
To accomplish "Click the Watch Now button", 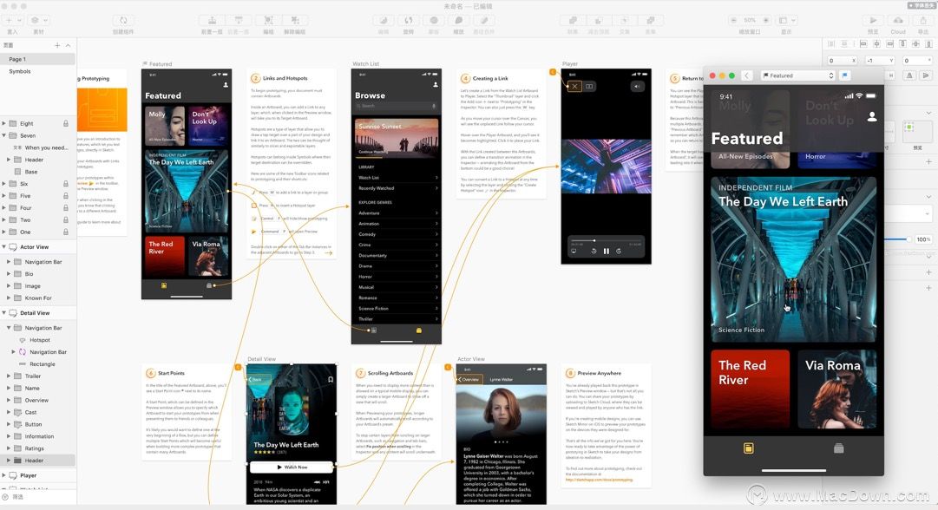I will click(x=292, y=467).
